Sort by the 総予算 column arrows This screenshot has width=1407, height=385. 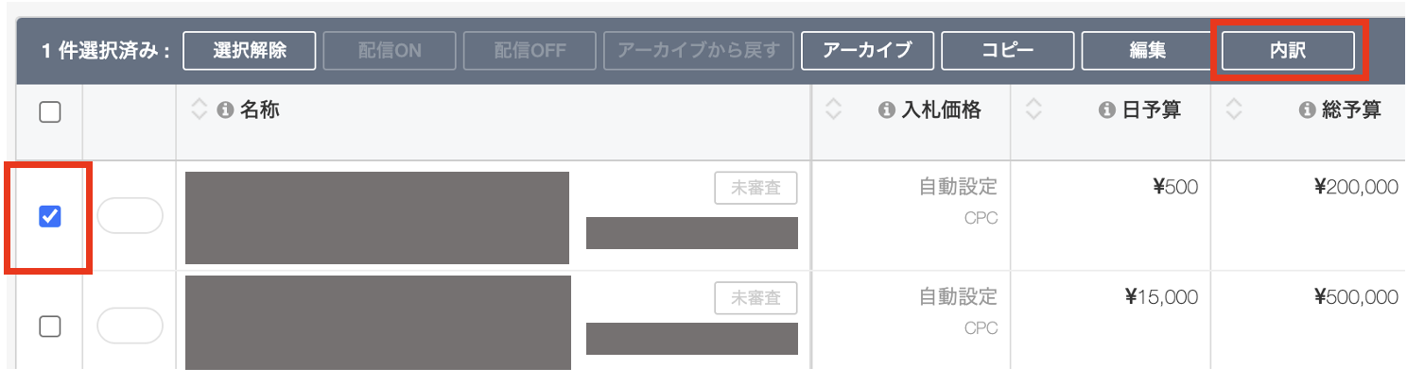pyautogui.click(x=1233, y=111)
